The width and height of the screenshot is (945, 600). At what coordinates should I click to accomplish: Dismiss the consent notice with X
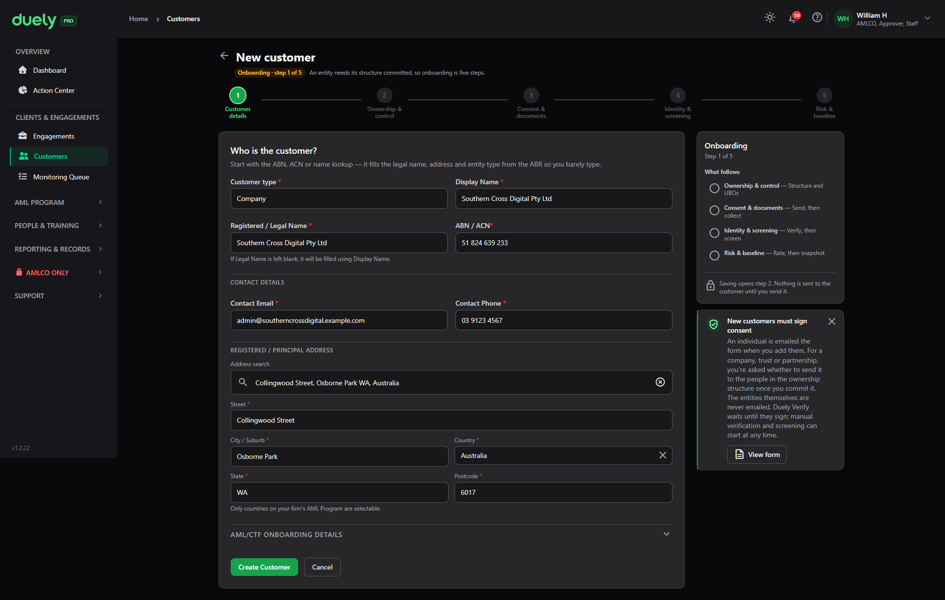click(x=832, y=321)
